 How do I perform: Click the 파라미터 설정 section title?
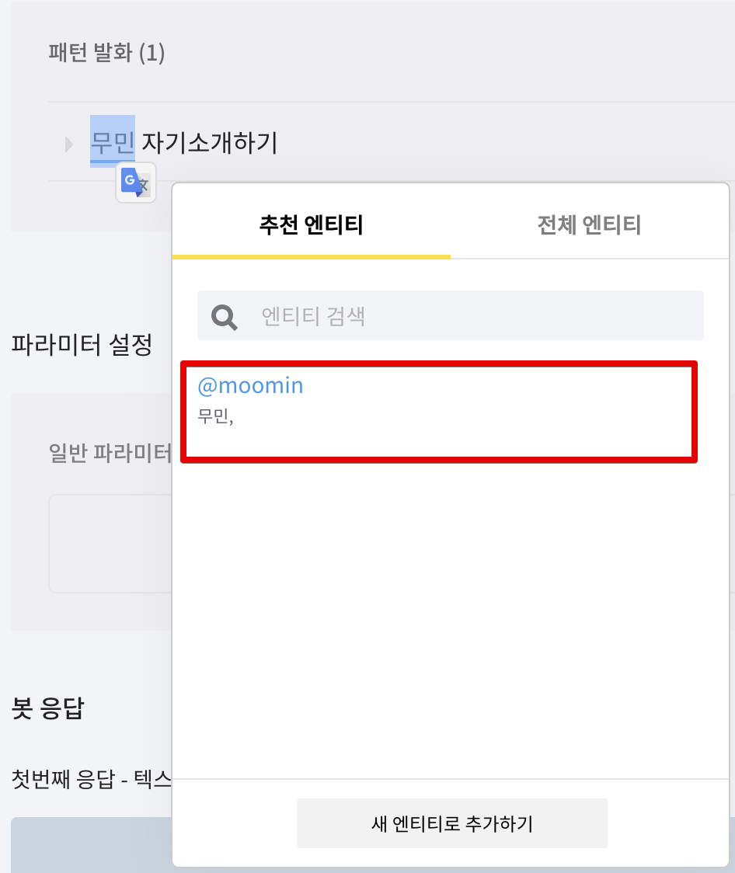[x=82, y=344]
